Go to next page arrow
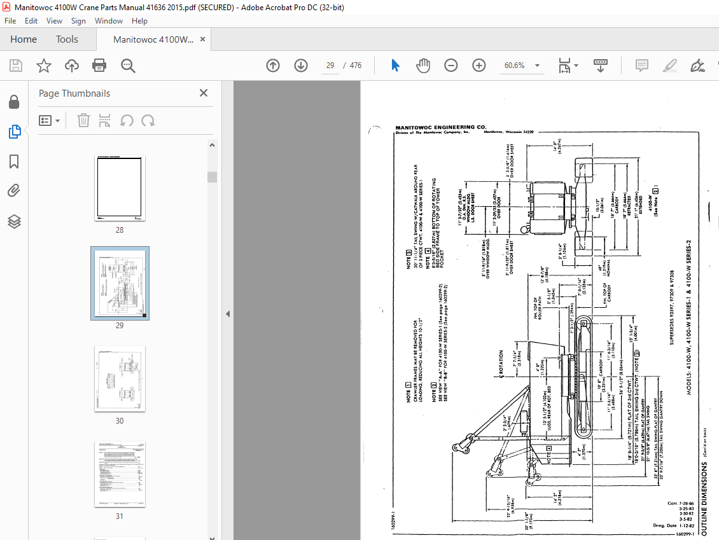The height and width of the screenshot is (540, 719). (301, 66)
